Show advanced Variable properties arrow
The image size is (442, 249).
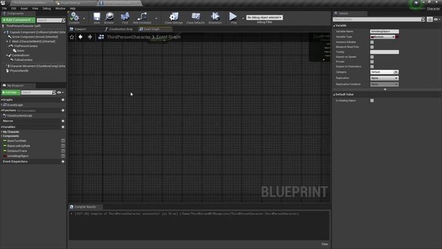[385, 89]
